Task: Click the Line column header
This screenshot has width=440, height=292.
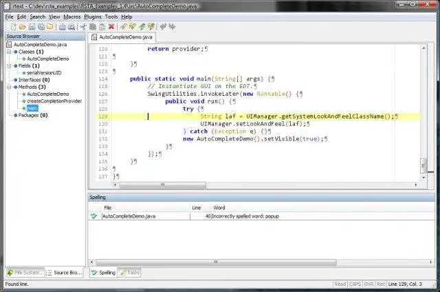Action: [x=197, y=208]
